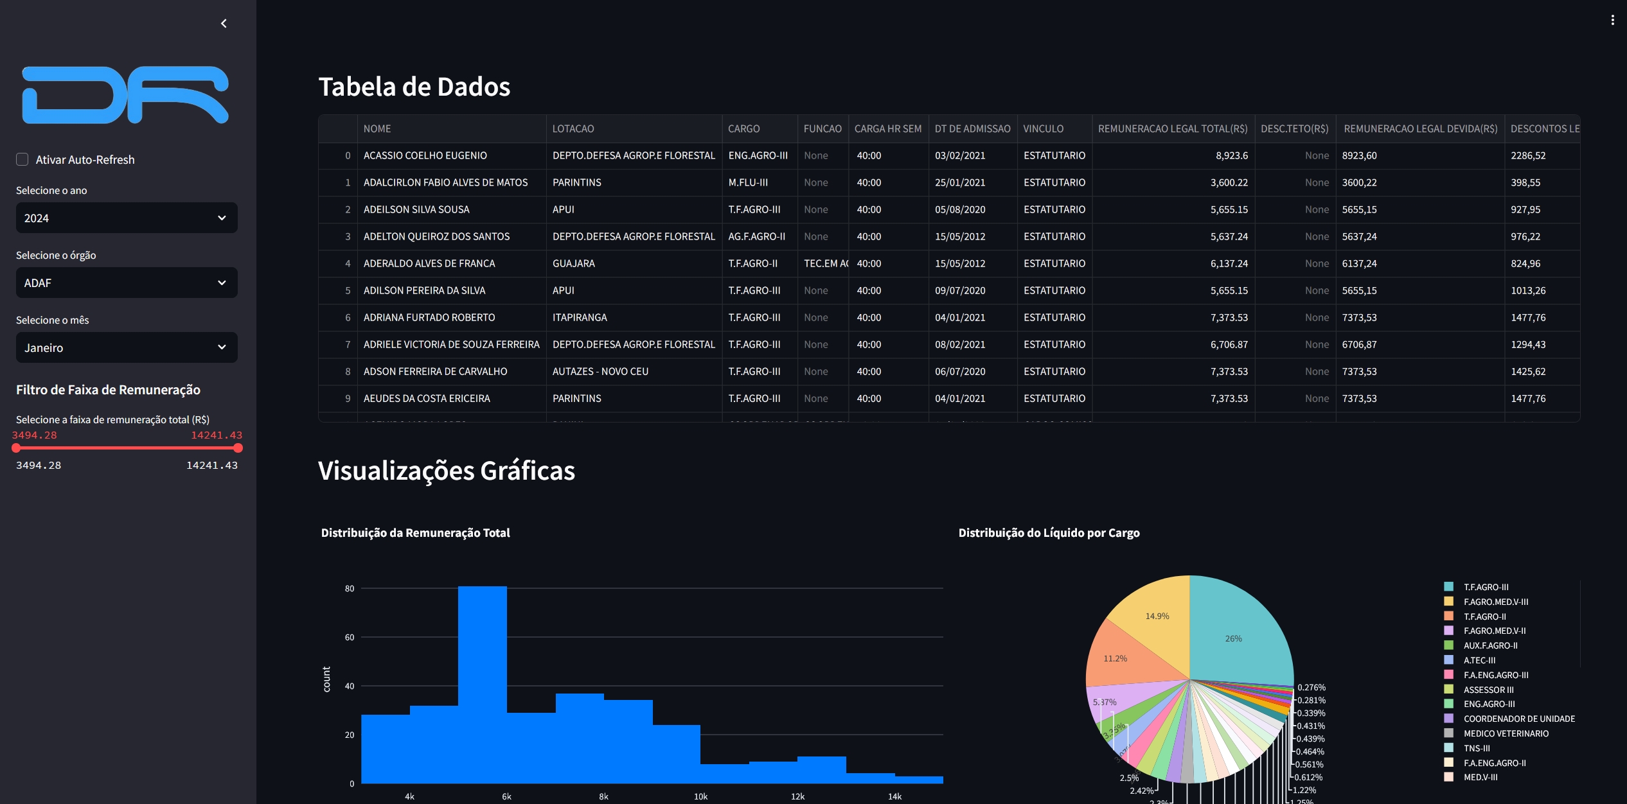Image resolution: width=1627 pixels, height=804 pixels.
Task: Click row index 9 in the table
Action: 338,398
